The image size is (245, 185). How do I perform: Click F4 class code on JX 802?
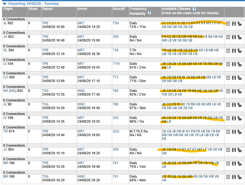[164, 37]
